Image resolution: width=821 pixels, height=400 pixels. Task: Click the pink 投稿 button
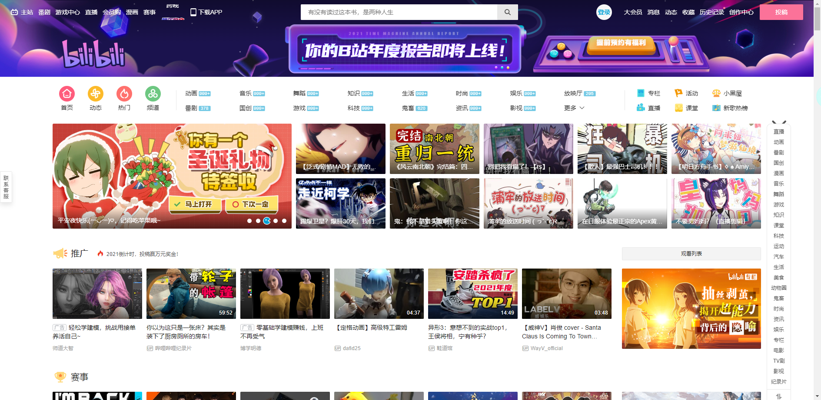[781, 12]
